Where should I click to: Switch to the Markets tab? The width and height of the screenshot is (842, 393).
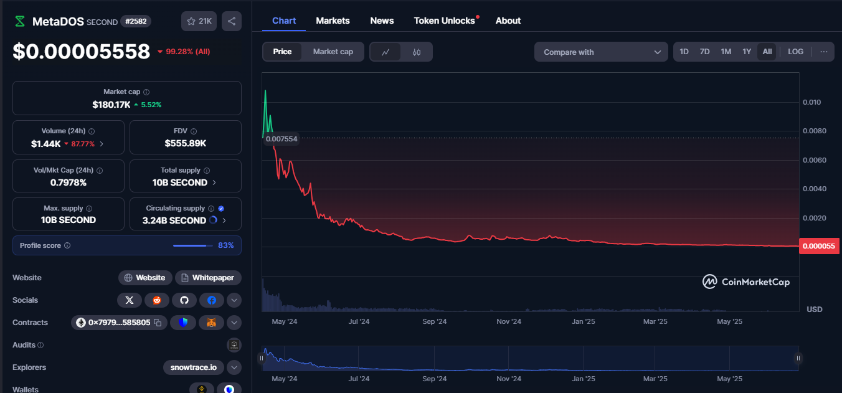333,21
